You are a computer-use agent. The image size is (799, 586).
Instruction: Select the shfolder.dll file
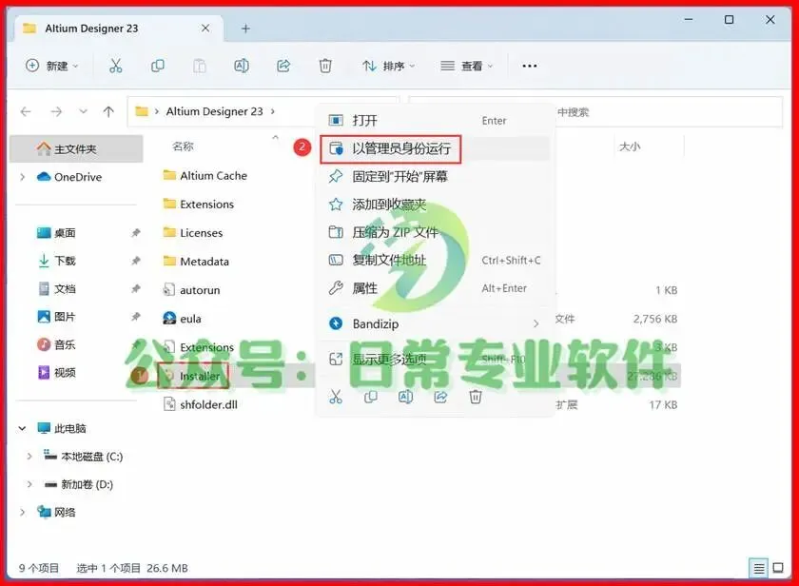point(200,404)
